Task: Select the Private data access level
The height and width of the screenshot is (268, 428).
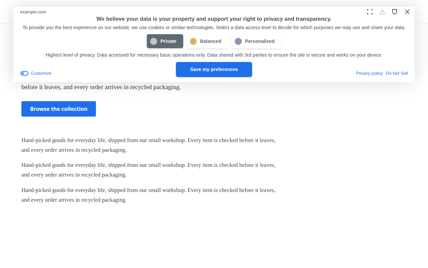Action: 165,41
